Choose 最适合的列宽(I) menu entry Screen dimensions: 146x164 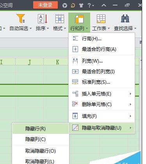pyautogui.click(x=101, y=72)
